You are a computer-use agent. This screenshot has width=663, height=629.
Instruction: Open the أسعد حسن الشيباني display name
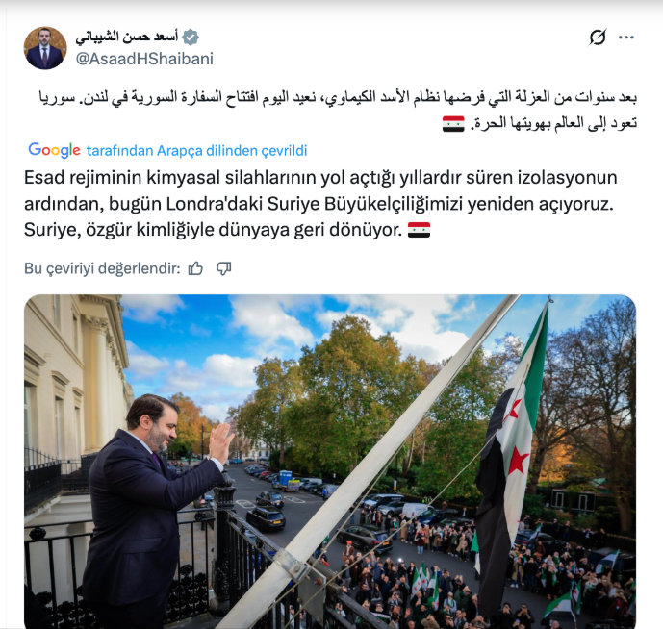tap(126, 38)
